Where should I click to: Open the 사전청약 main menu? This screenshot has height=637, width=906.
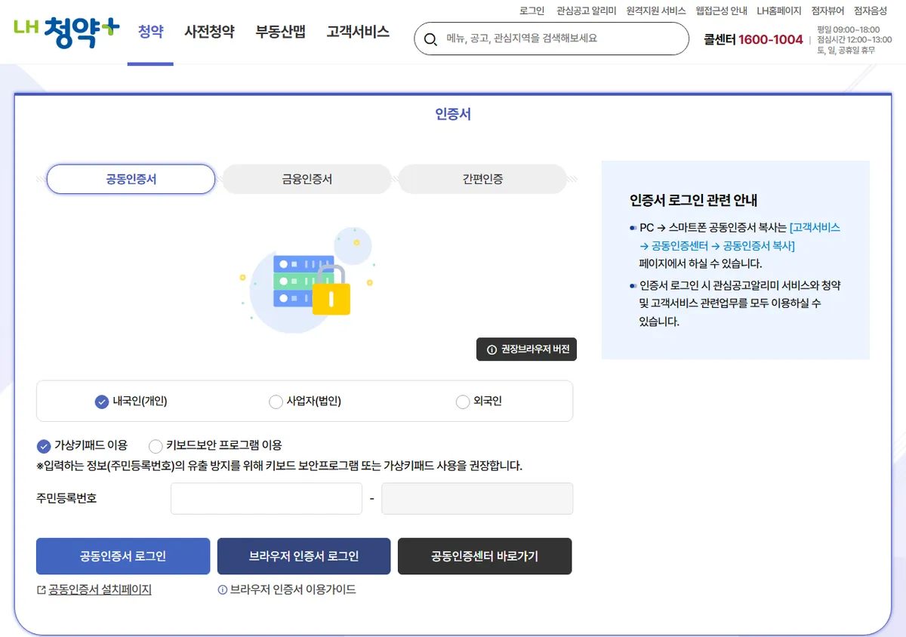[x=209, y=32]
